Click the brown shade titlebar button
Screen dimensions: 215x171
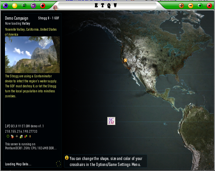181,6
